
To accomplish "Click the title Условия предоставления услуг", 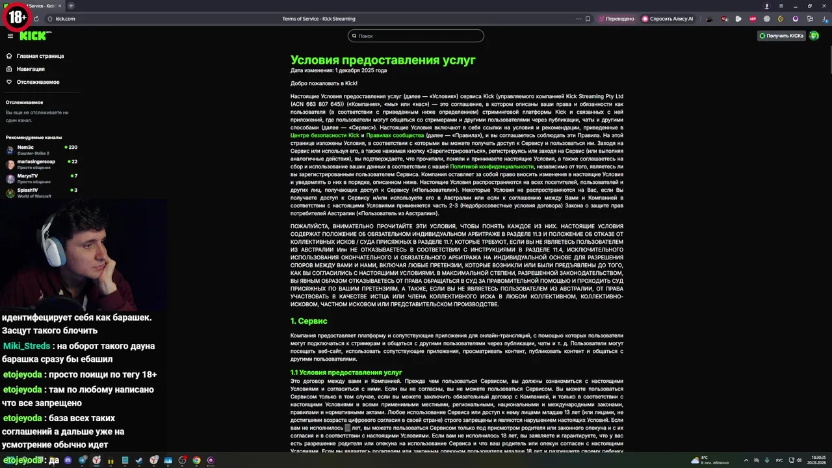I will 383,60.
